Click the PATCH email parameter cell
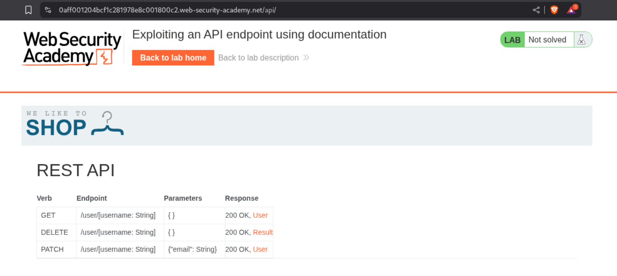This screenshot has height=276, width=617. click(193, 249)
